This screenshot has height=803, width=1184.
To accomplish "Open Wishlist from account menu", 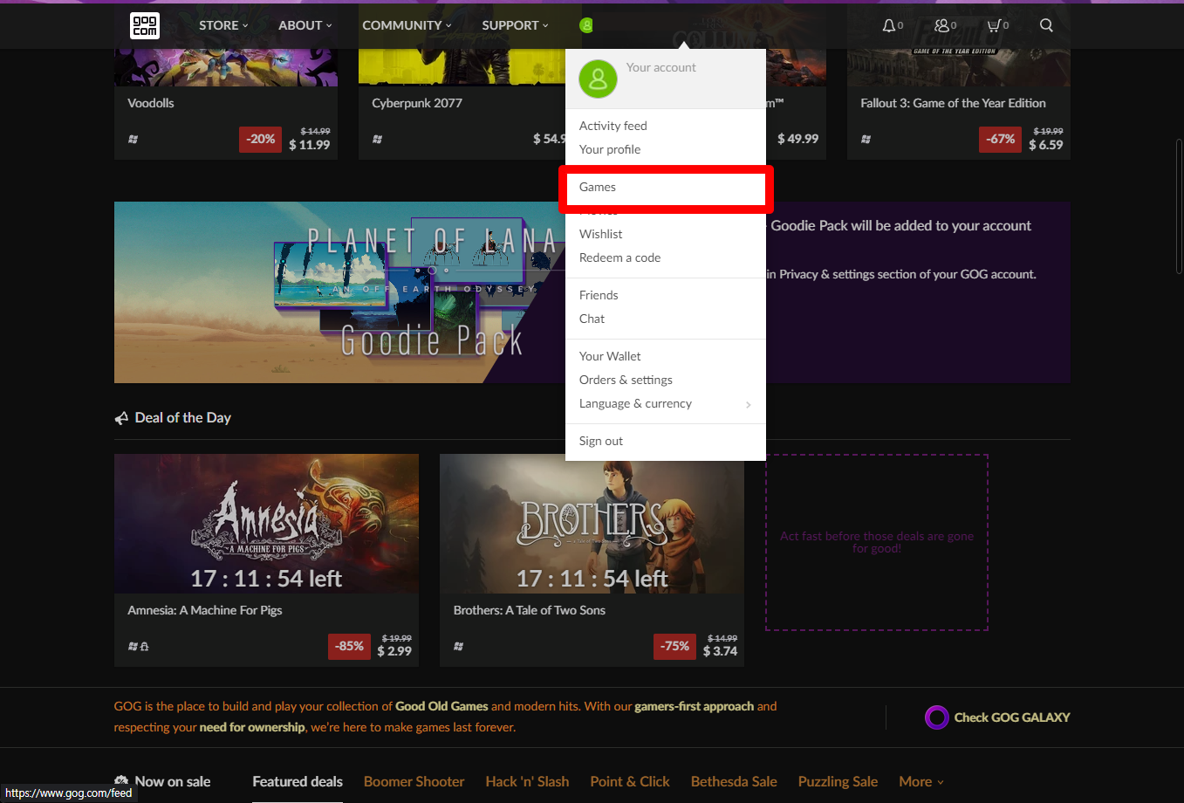I will point(601,234).
